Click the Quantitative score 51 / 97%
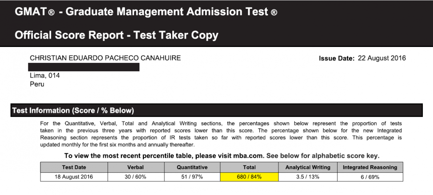The image size is (433, 195). pyautogui.click(x=192, y=177)
